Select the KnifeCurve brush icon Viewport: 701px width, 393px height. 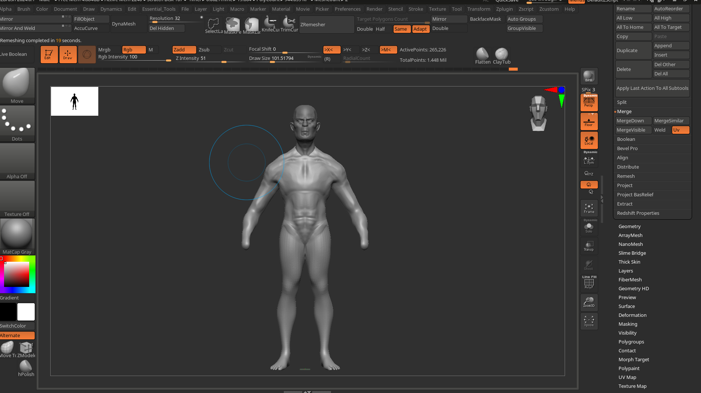point(270,24)
